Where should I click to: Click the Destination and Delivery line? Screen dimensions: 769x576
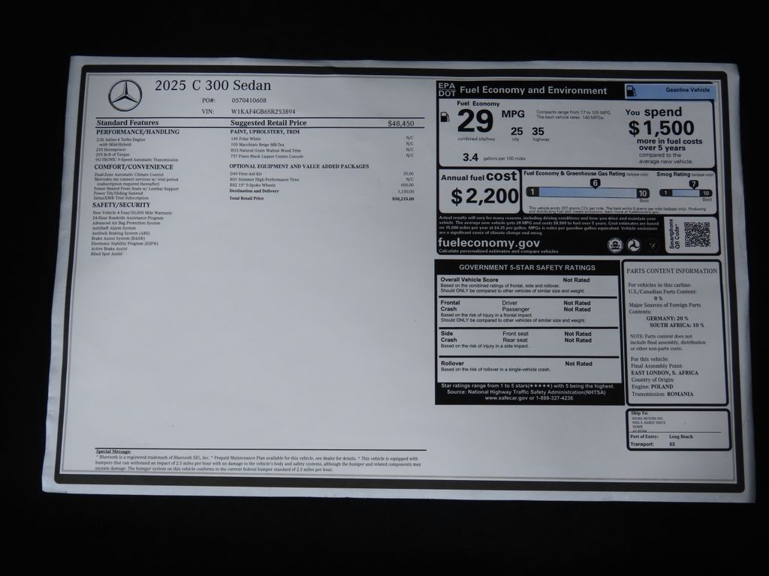point(321,191)
